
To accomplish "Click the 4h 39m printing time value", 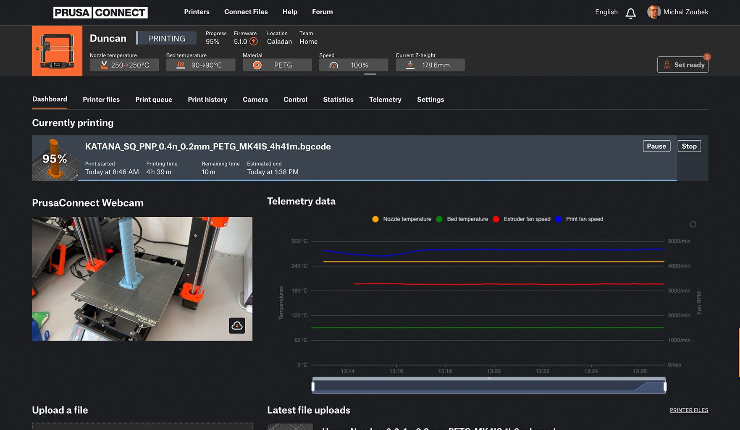I will (x=159, y=172).
